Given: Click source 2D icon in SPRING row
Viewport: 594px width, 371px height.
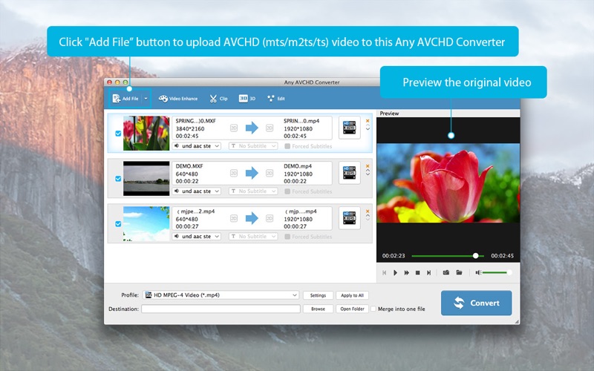Looking at the screenshot, I should (x=234, y=128).
